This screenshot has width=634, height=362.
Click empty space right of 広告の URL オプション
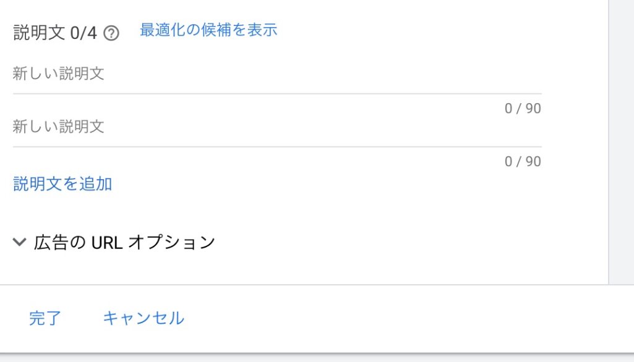tap(402, 242)
